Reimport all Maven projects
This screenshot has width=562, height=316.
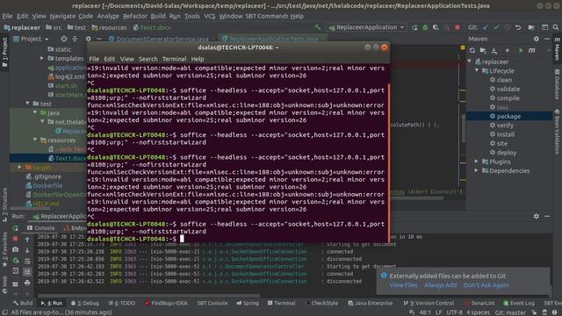[x=472, y=51]
